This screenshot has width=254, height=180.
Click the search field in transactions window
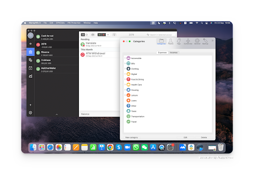pos(161,35)
